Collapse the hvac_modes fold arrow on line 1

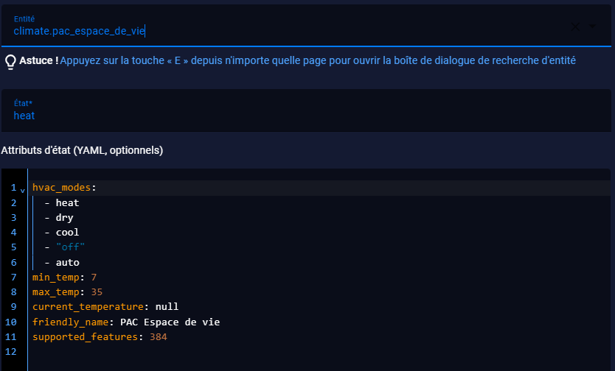point(22,191)
